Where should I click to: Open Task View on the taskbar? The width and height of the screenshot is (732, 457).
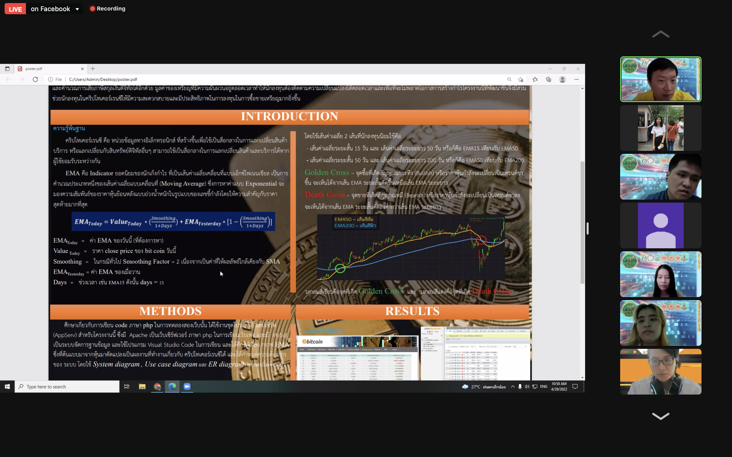pyautogui.click(x=127, y=387)
